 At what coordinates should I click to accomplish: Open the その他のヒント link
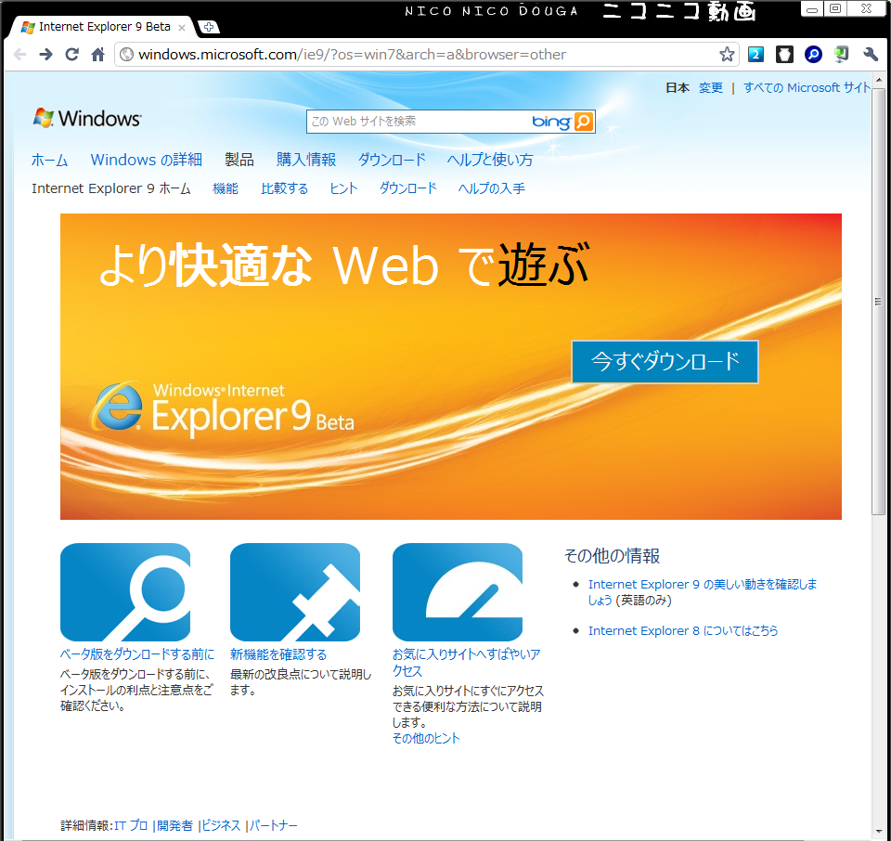pos(426,738)
